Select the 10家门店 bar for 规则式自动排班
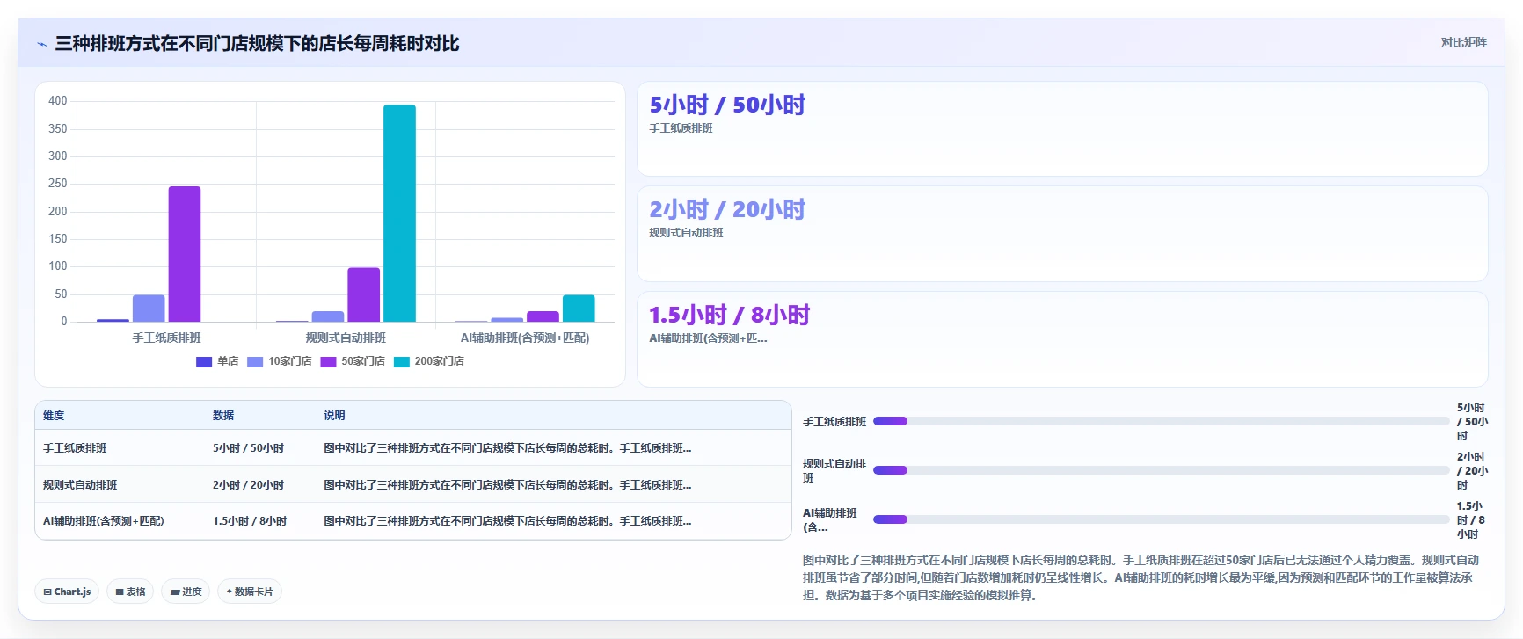 [328, 316]
